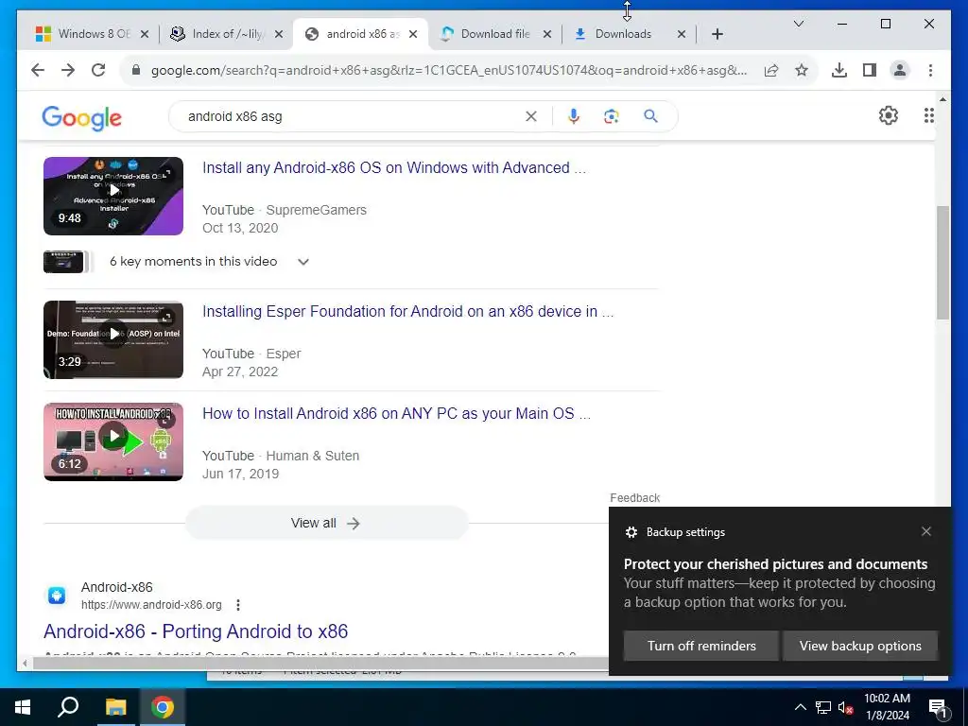Go back to the previous page
This screenshot has height=726, width=968.
point(38,70)
